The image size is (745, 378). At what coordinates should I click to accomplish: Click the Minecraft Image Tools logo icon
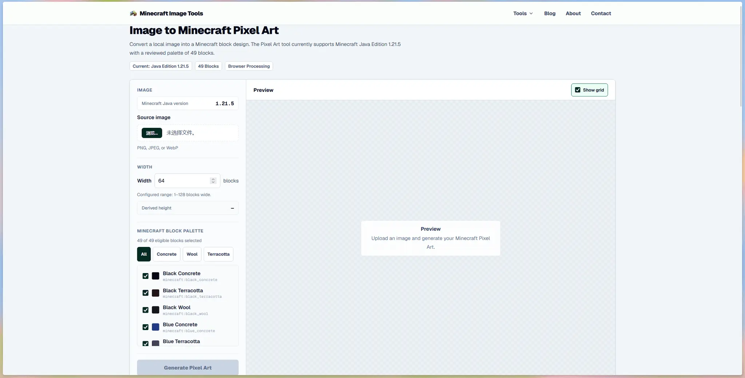(133, 13)
